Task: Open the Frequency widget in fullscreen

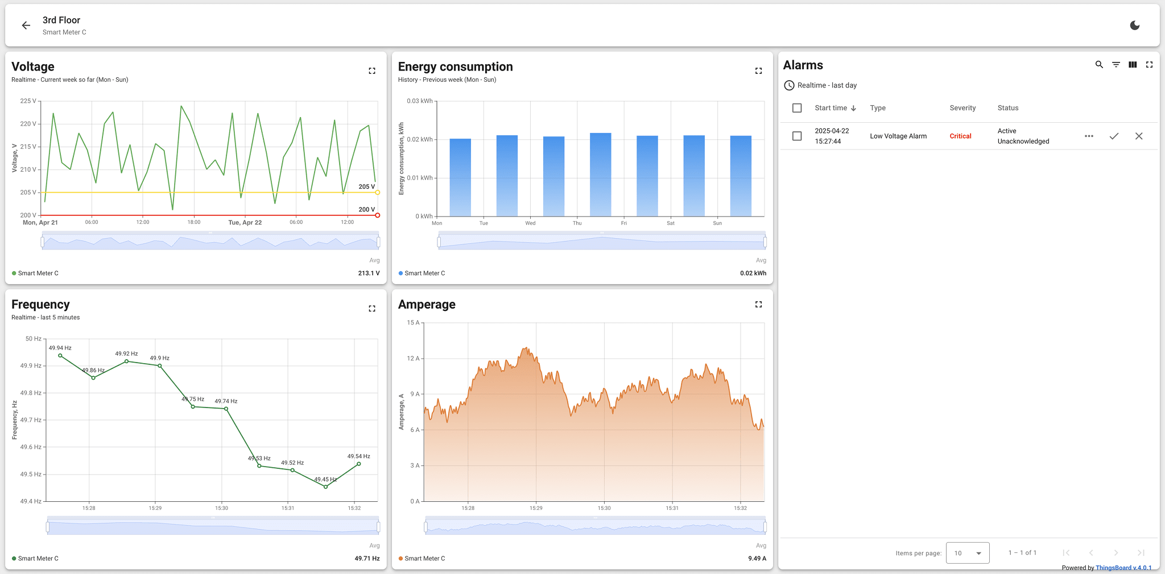Action: [x=372, y=309]
